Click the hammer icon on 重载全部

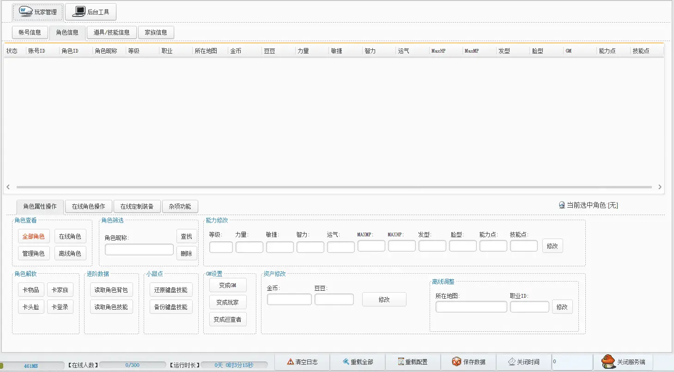(346, 362)
